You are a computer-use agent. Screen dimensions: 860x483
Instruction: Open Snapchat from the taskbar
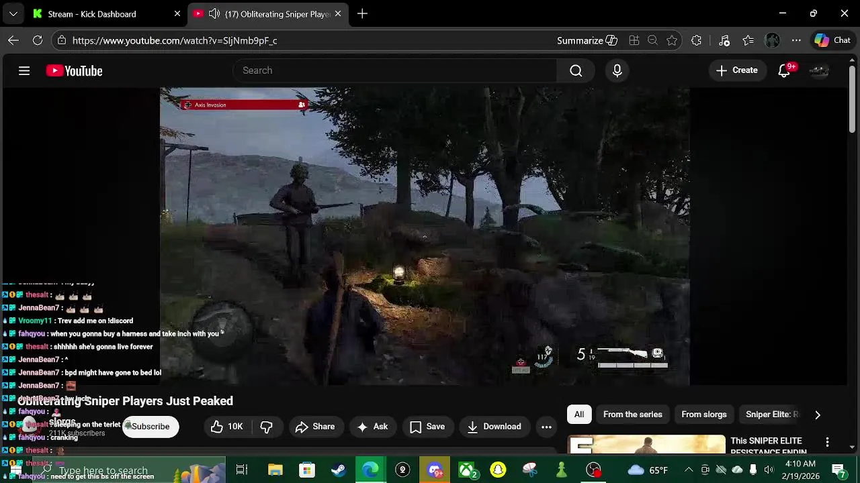[498, 470]
